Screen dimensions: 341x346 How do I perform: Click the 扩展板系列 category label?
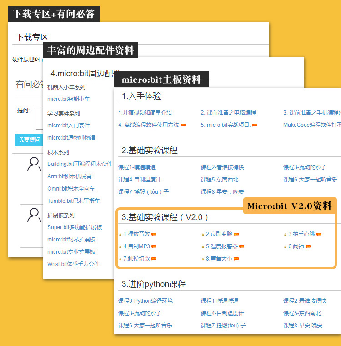[60, 216]
